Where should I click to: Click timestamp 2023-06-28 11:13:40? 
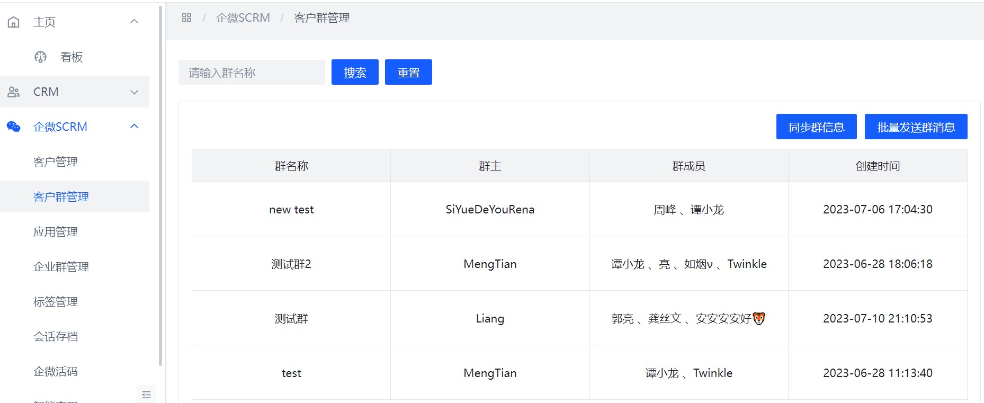(878, 373)
